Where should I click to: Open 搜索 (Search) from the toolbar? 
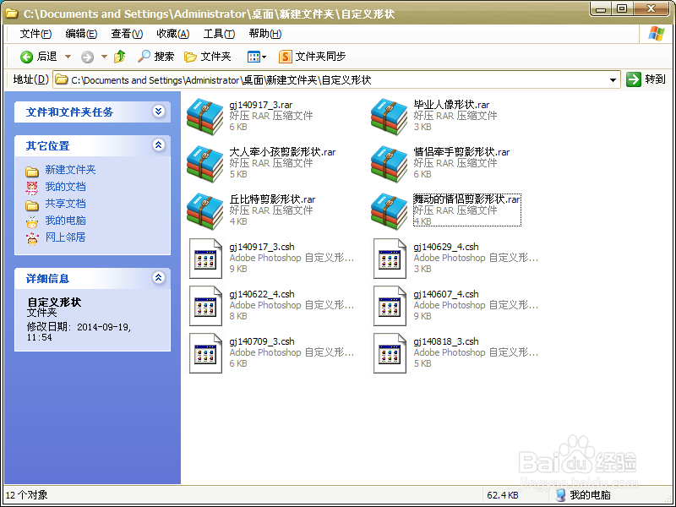[x=153, y=57]
